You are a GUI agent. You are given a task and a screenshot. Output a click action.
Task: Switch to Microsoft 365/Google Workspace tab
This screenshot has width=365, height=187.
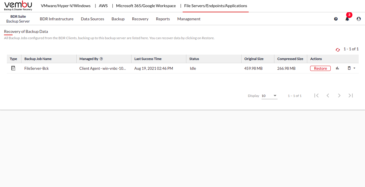point(146,6)
